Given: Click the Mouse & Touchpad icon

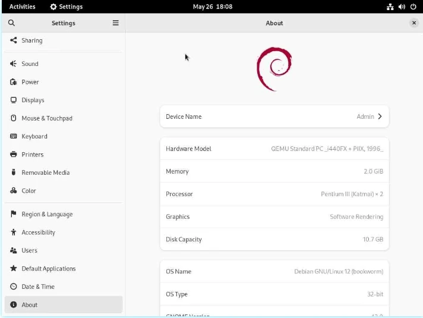Looking at the screenshot, I should click(14, 118).
